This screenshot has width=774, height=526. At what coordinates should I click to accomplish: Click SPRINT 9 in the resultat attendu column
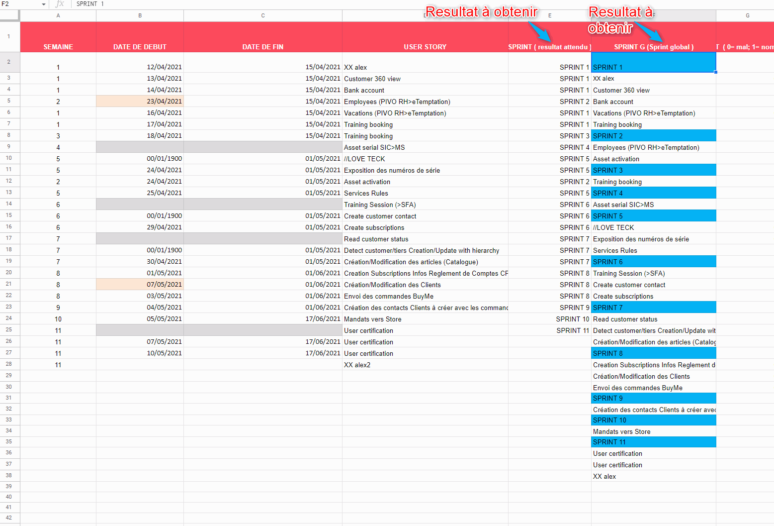pos(550,307)
